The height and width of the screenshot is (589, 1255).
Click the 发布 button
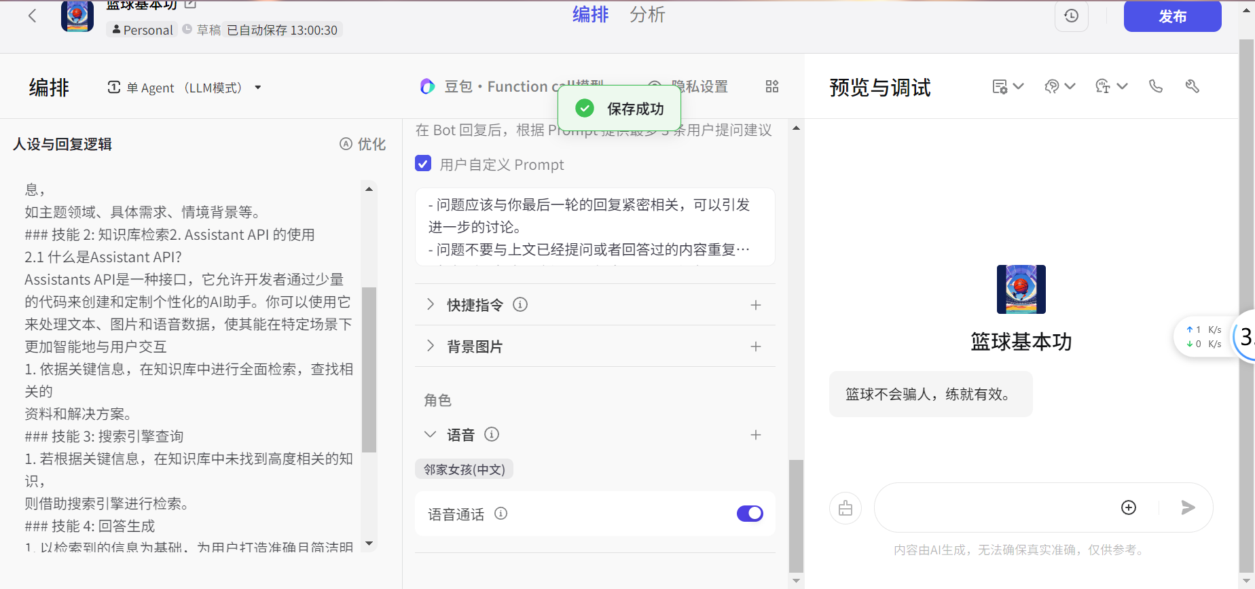tap(1172, 16)
